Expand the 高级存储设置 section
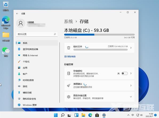 coord(131,97)
